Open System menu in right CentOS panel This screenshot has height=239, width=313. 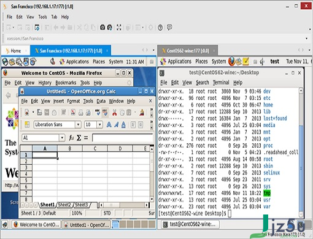coord(218,61)
